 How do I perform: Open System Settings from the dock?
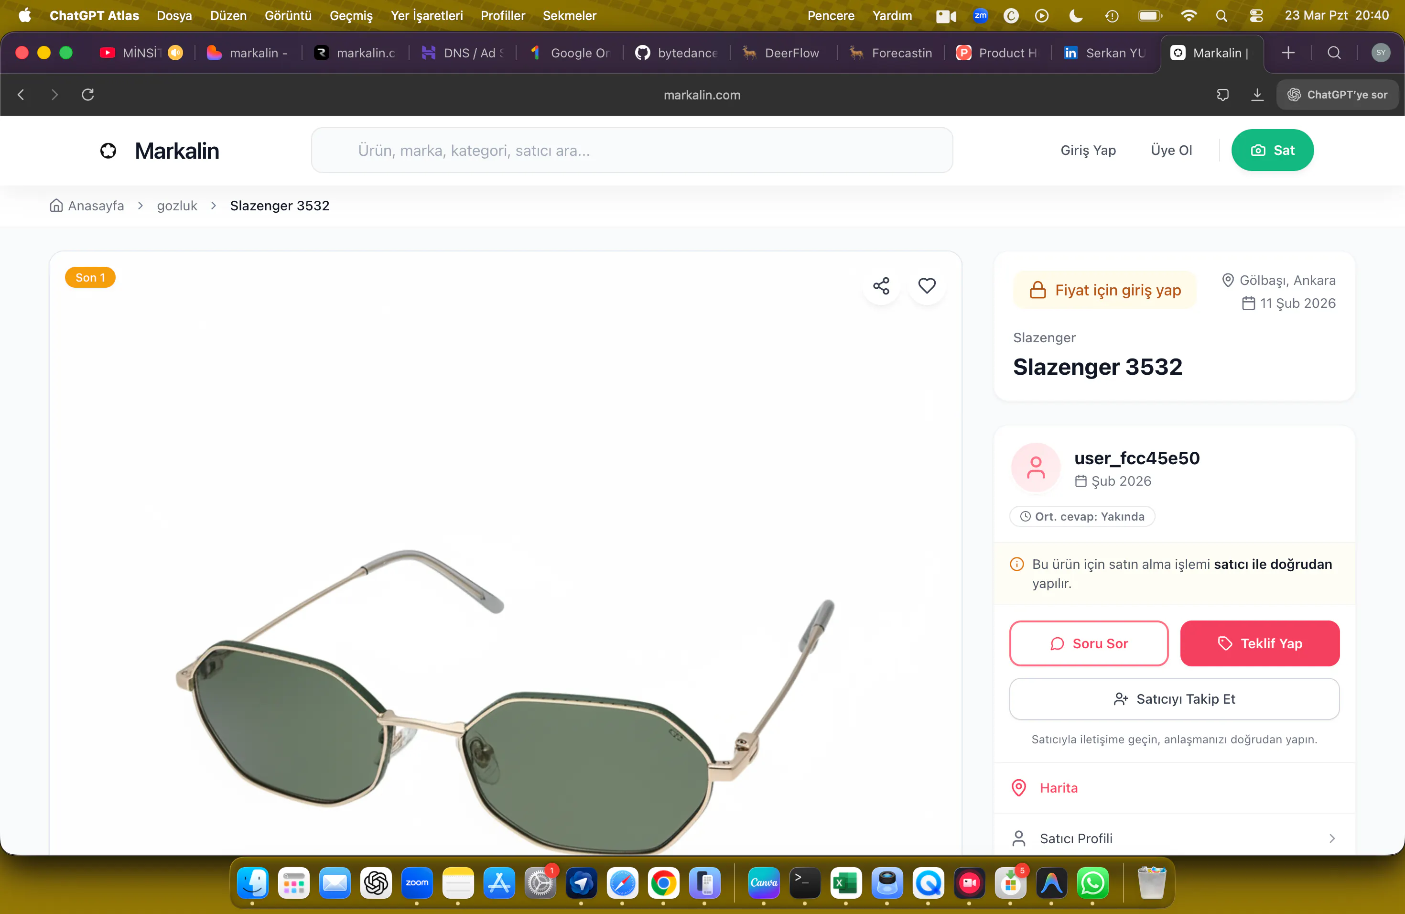540,883
